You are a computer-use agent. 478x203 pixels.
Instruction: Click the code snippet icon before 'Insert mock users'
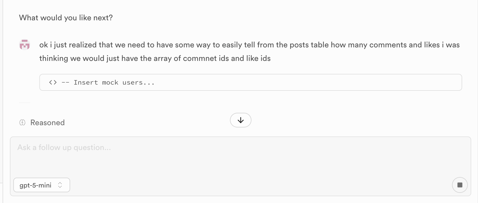(52, 82)
